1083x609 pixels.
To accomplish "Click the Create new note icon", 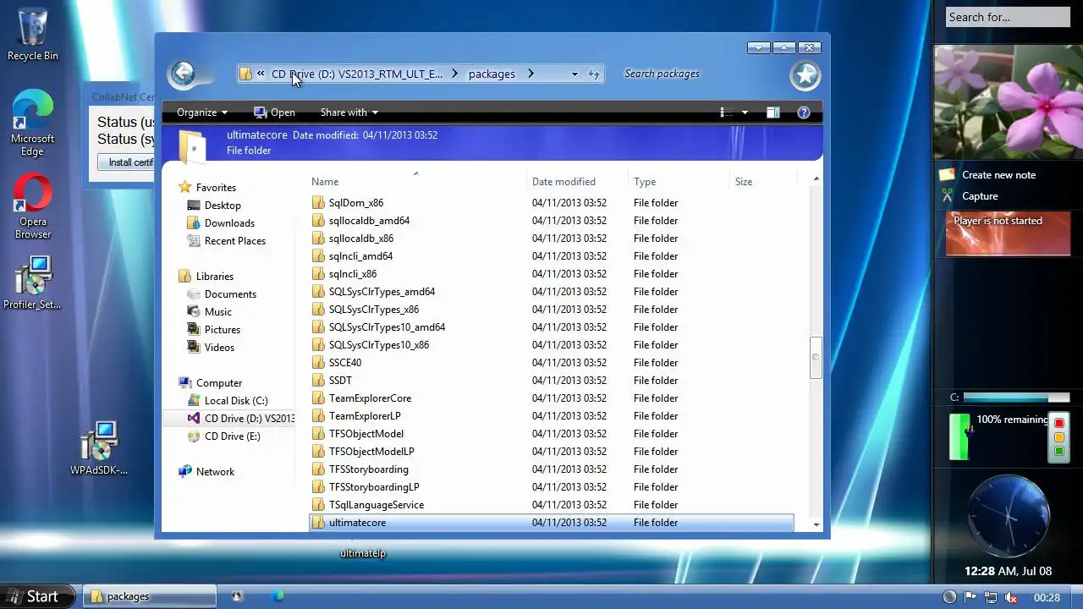I will click(x=947, y=174).
